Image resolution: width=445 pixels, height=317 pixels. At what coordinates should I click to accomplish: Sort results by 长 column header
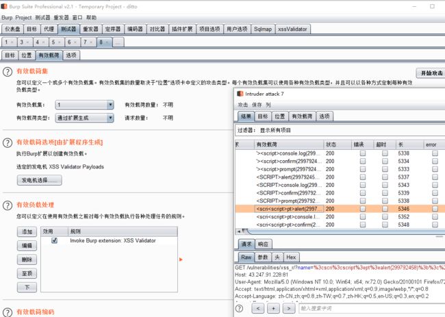(x=409, y=144)
